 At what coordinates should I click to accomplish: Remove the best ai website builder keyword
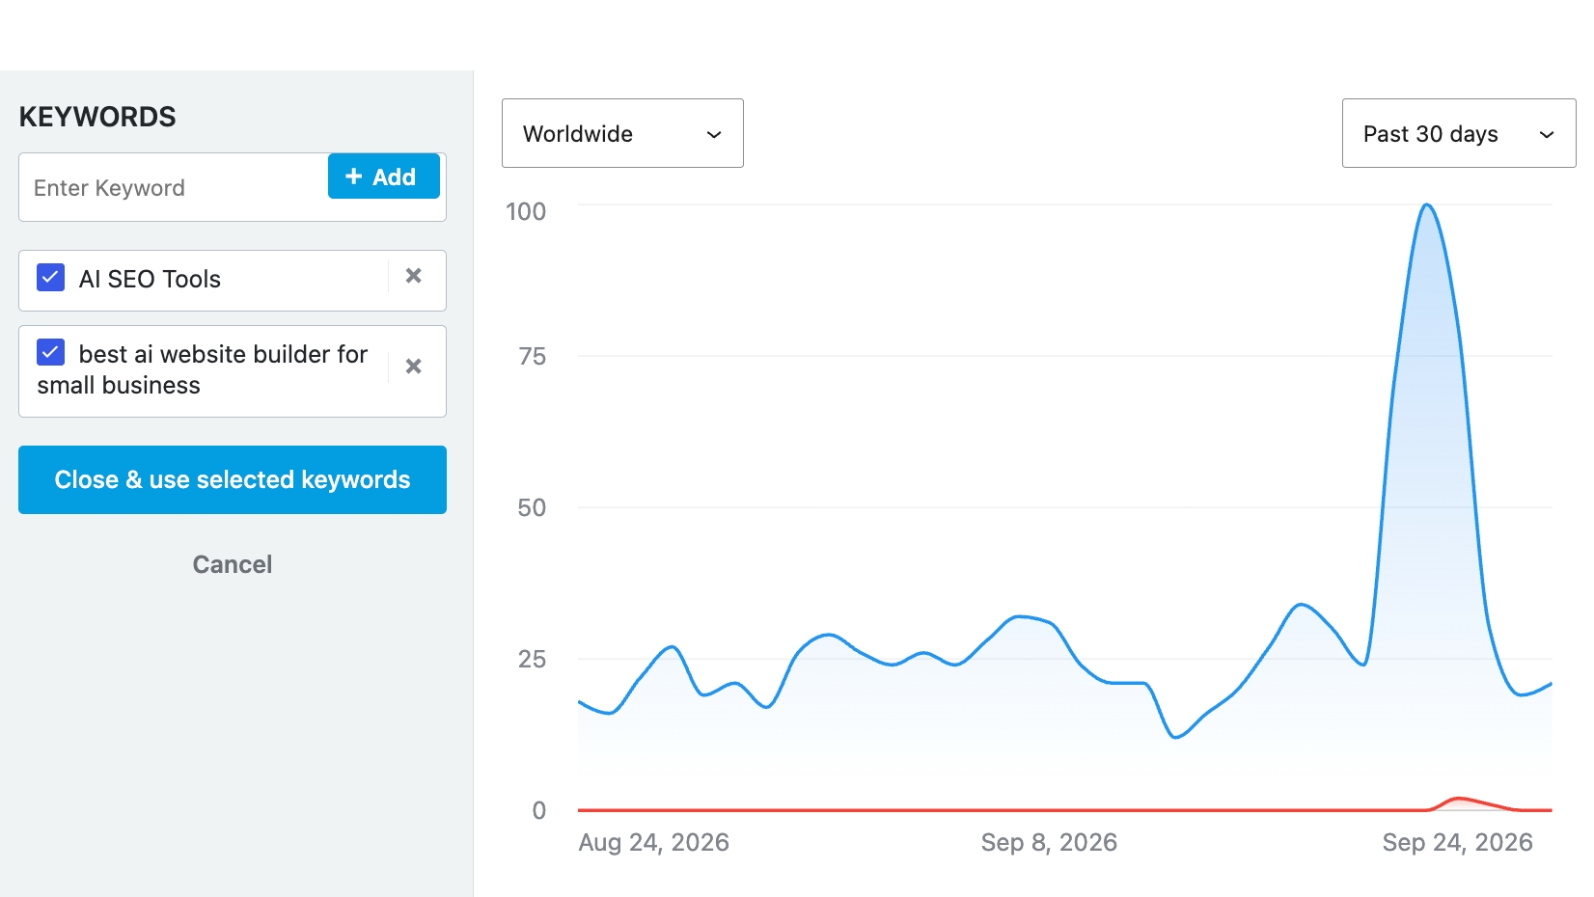point(413,367)
